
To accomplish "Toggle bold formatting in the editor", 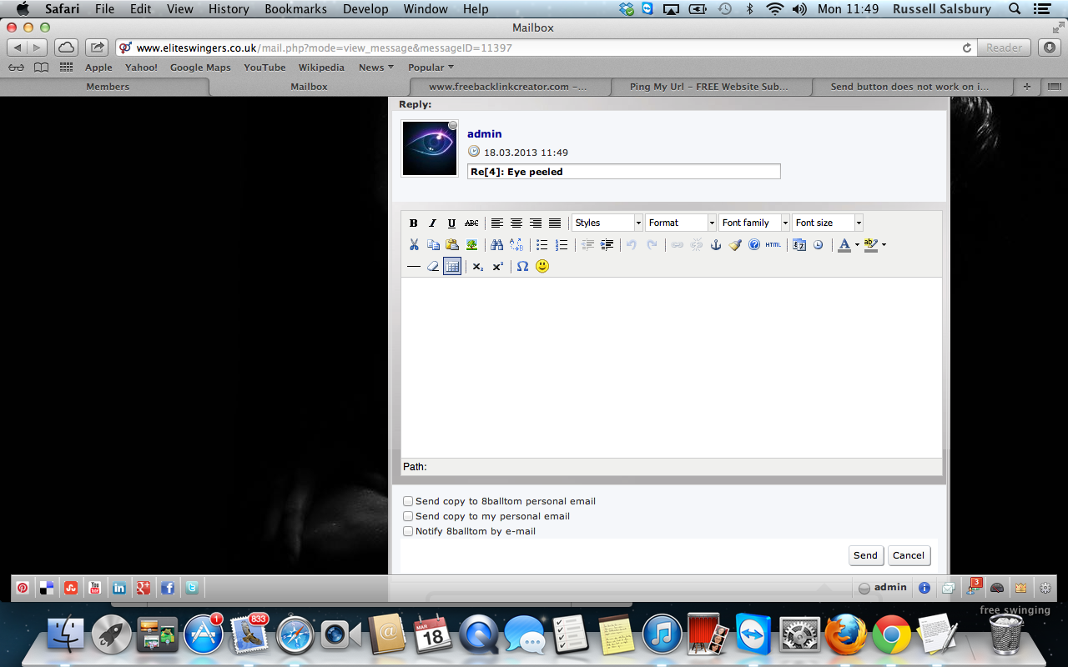I will click(x=413, y=223).
